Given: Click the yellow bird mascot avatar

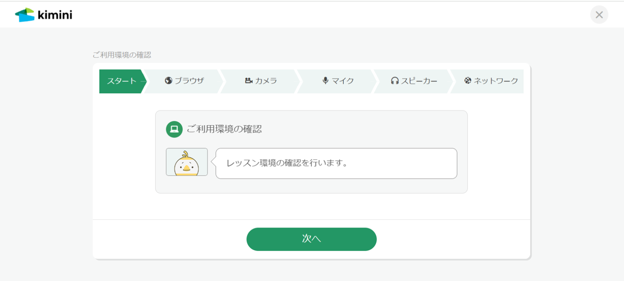Looking at the screenshot, I should [186, 162].
